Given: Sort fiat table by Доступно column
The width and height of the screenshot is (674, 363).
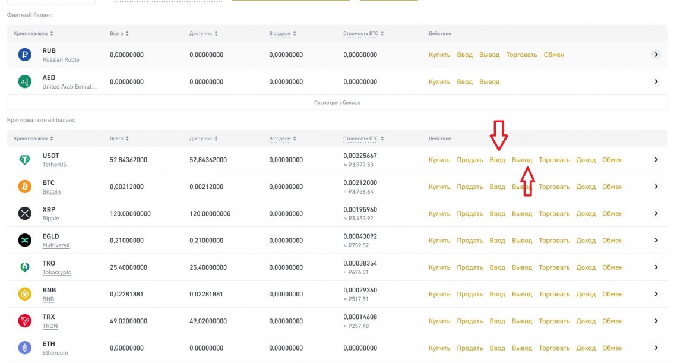Looking at the screenshot, I should (203, 34).
